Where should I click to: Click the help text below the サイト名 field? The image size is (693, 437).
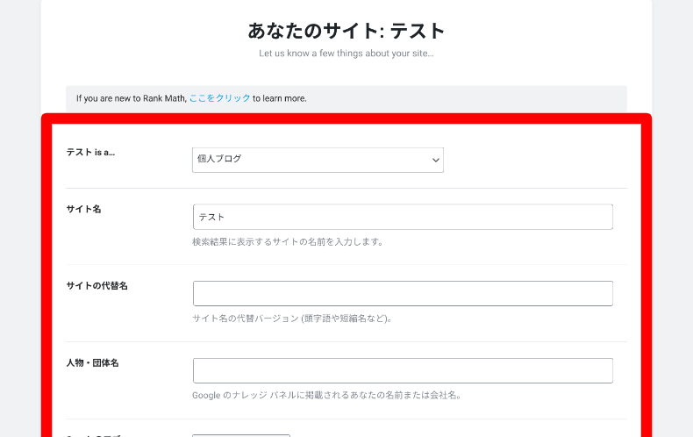click(287, 241)
